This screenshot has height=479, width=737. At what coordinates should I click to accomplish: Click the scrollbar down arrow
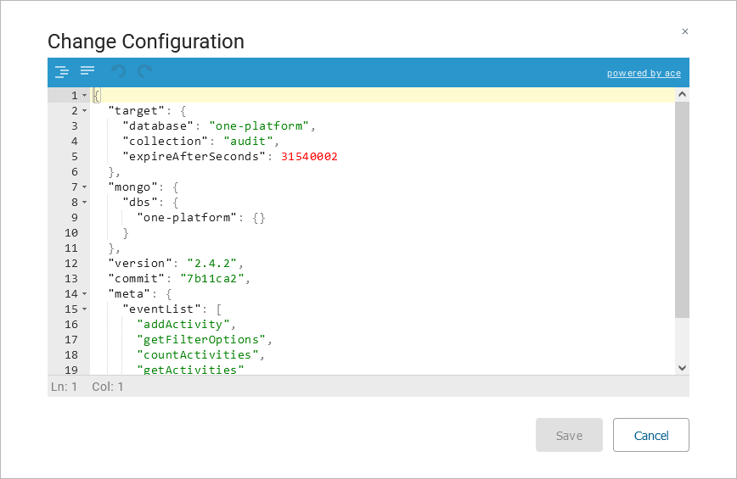point(682,367)
